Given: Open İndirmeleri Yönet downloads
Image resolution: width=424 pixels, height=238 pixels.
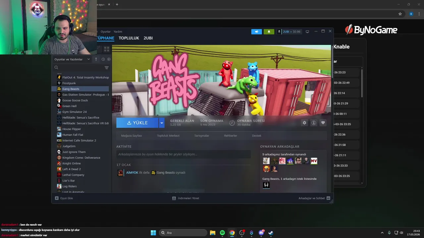Looking at the screenshot, I should point(185,198).
